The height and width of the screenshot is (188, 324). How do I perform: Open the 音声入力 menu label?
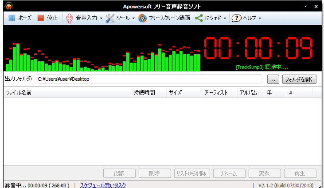point(86,18)
